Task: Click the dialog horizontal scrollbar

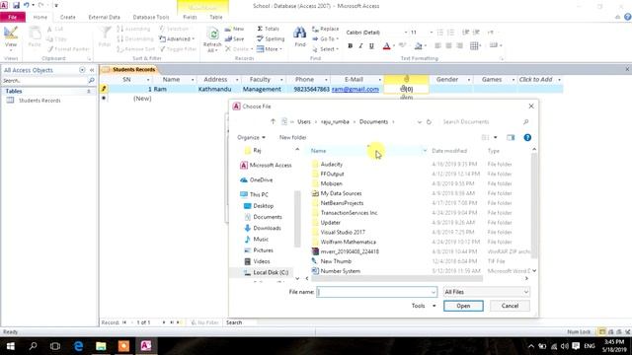Action: click(x=397, y=278)
